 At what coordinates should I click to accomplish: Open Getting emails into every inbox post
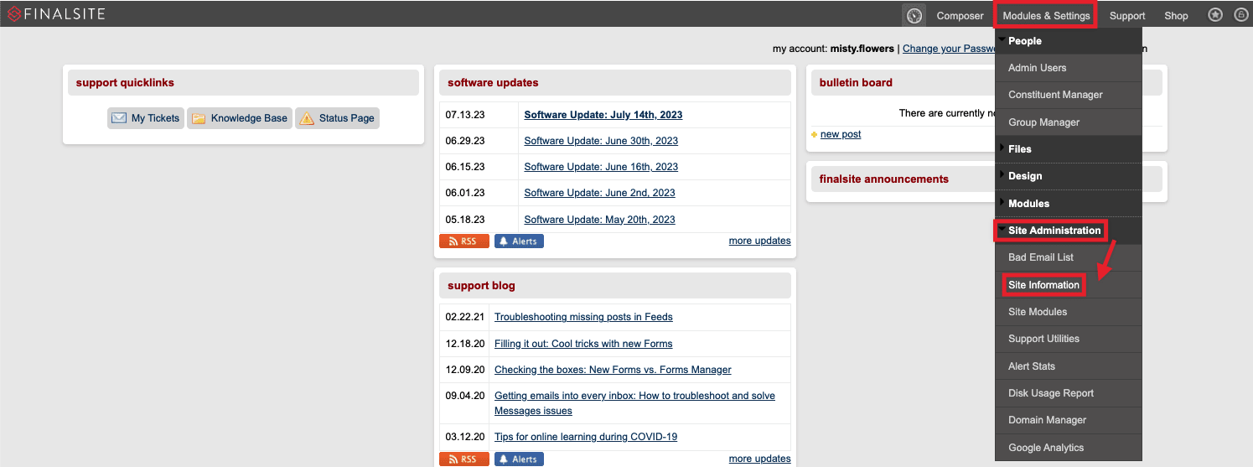tap(634, 403)
